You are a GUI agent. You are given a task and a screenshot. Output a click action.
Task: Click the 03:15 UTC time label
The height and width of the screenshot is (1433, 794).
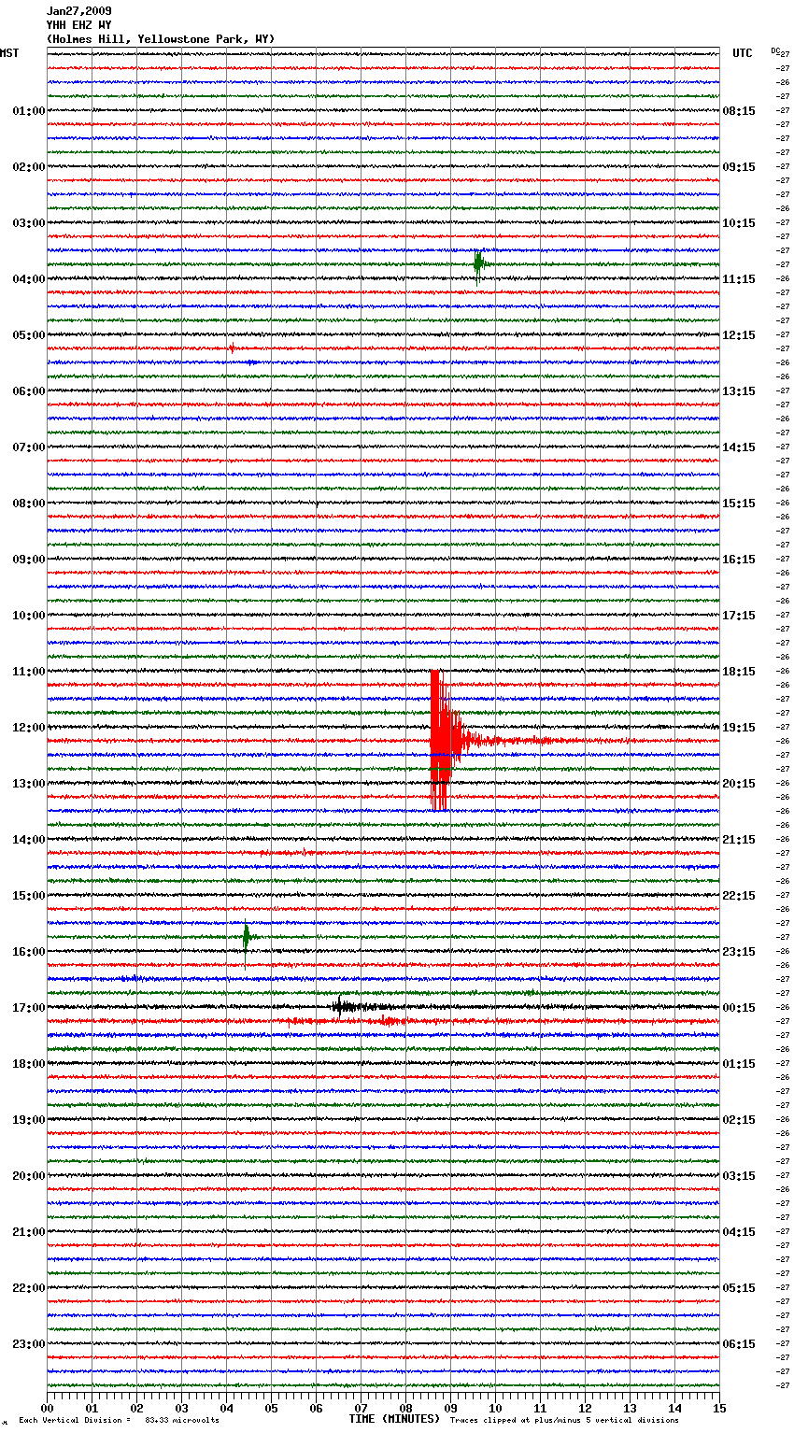click(x=739, y=1176)
